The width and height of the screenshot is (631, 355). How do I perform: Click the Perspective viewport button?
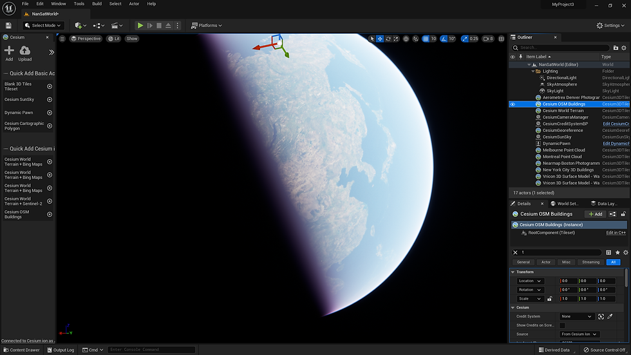(86, 39)
